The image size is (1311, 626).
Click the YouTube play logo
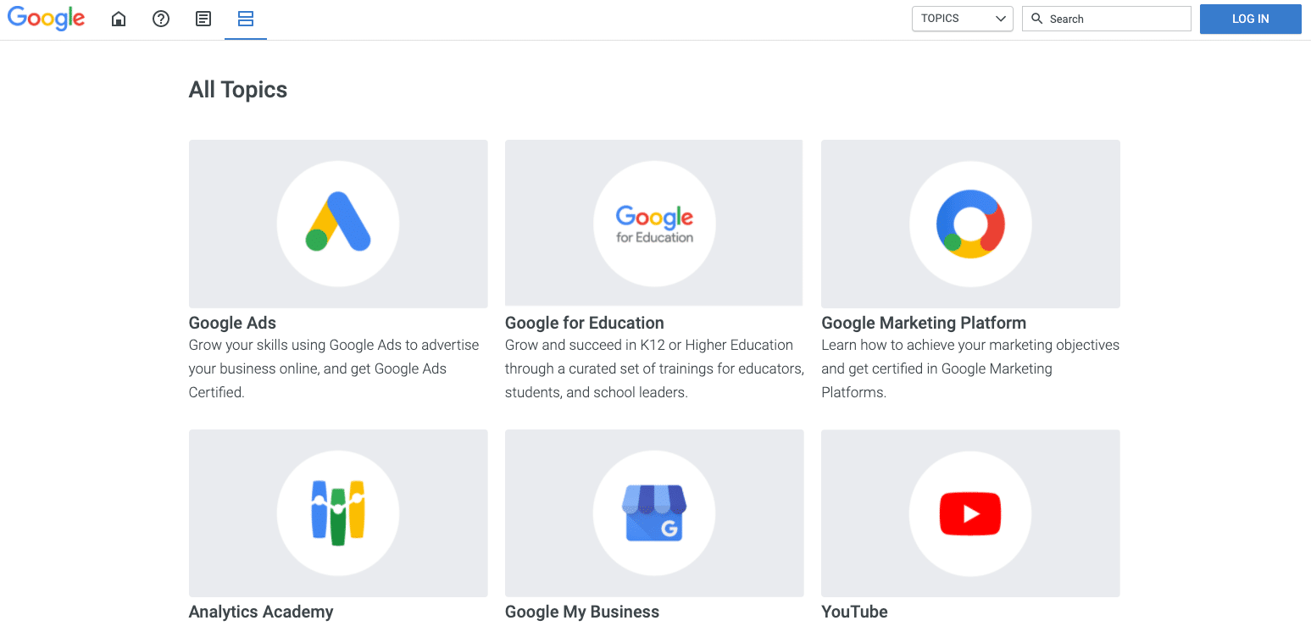(970, 513)
